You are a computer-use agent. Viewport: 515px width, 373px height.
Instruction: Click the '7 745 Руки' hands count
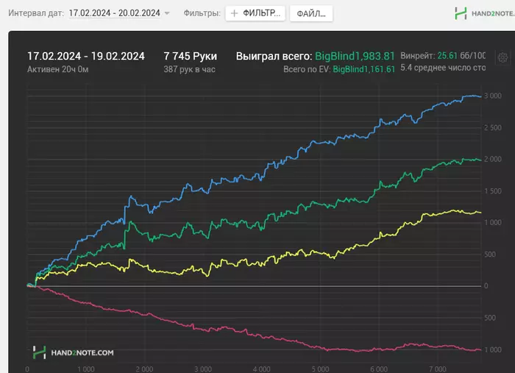(x=190, y=56)
